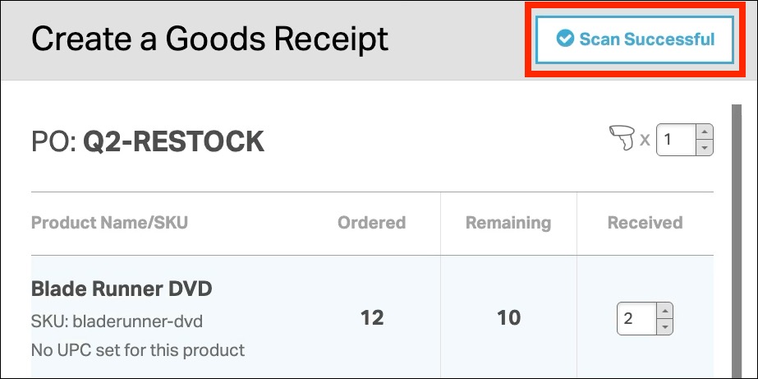
Task: Click the No UPC set notice
Action: (x=138, y=350)
